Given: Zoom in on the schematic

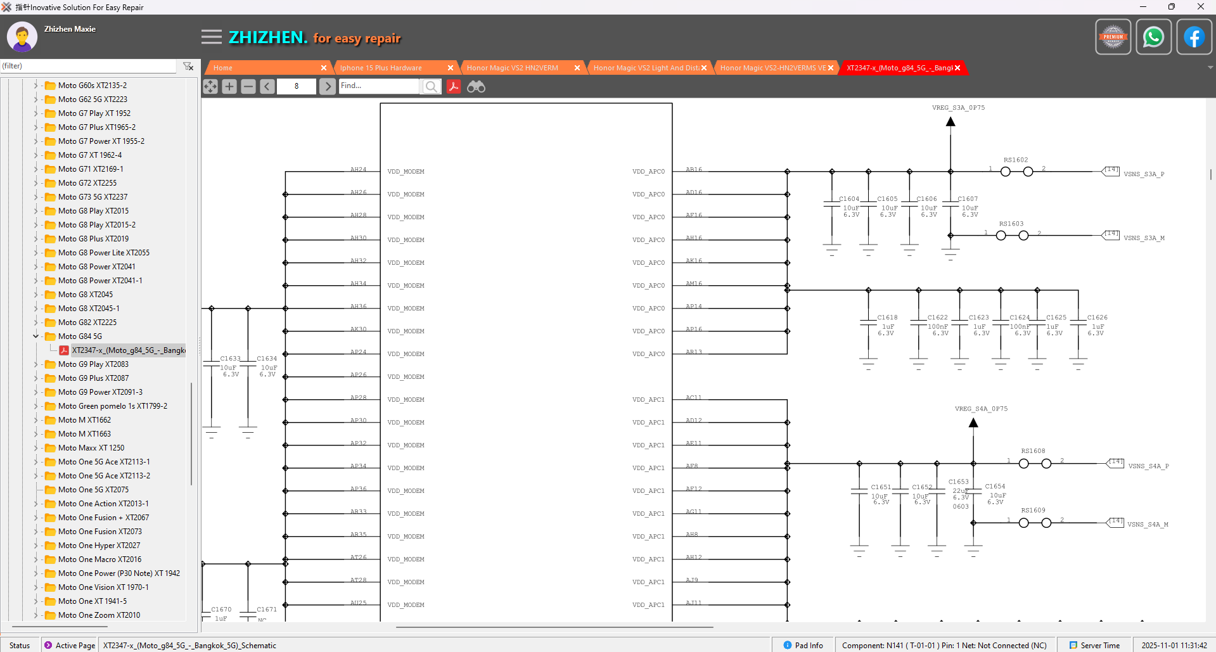Looking at the screenshot, I should [x=229, y=86].
